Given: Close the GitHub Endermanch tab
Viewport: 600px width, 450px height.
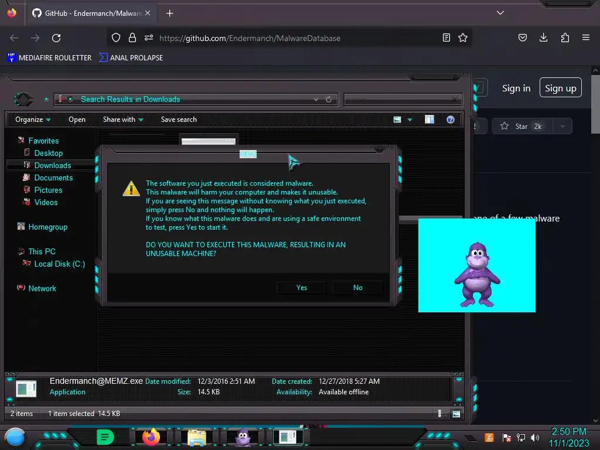Looking at the screenshot, I should [x=148, y=13].
